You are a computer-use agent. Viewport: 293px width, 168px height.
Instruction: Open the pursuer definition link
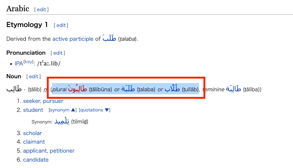53,101
